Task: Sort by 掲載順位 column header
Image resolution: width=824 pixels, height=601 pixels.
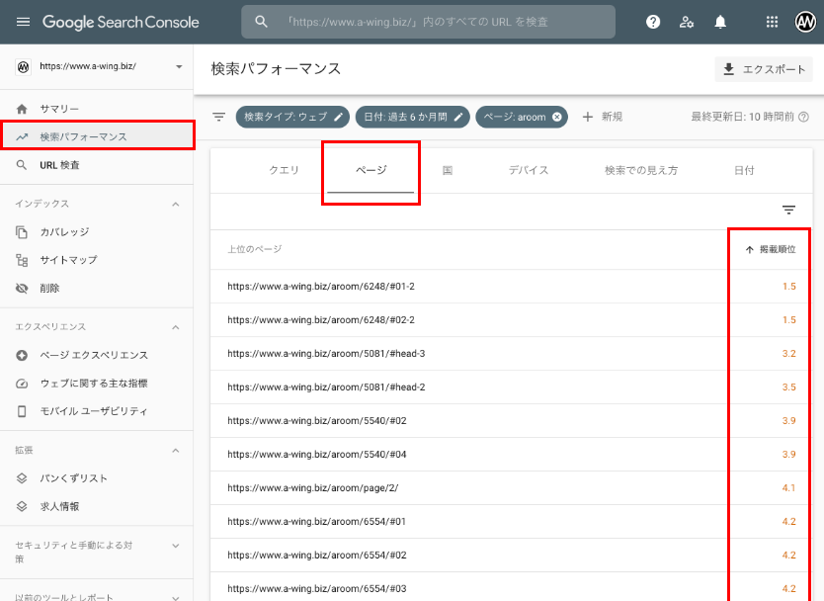Action: (x=770, y=250)
